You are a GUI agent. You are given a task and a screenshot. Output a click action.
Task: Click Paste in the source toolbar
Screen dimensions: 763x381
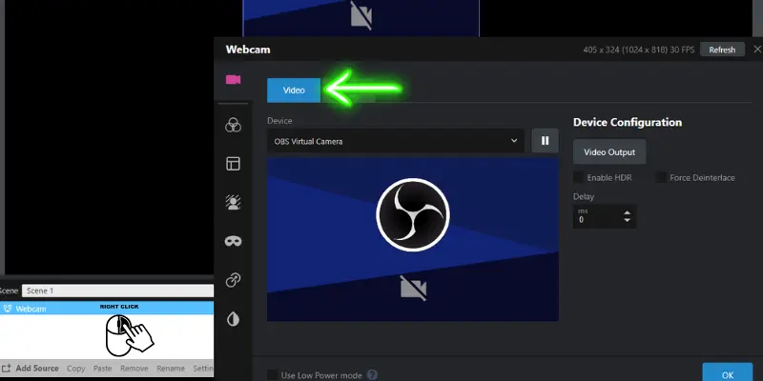pyautogui.click(x=103, y=369)
